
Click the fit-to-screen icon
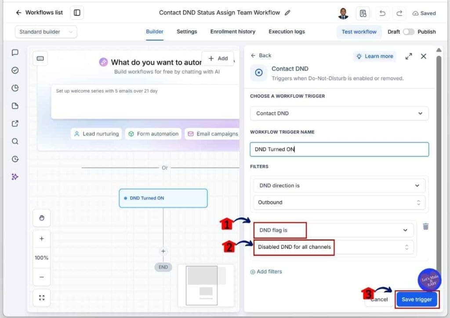[42, 298]
